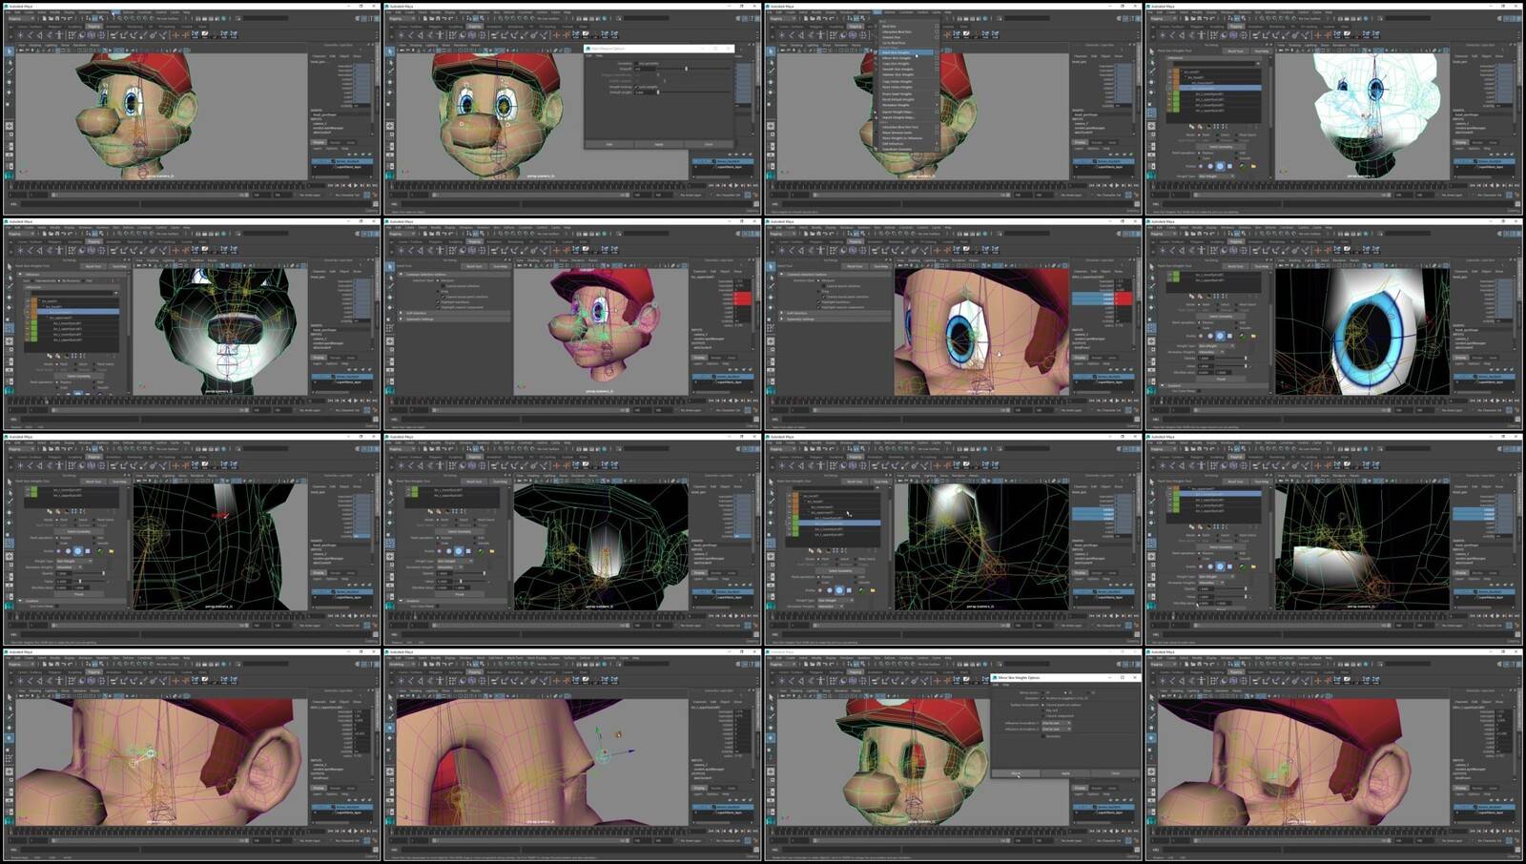Select Mirror across XZ radio button
Image resolution: width=1526 pixels, height=864 pixels.
pos(1088,692)
